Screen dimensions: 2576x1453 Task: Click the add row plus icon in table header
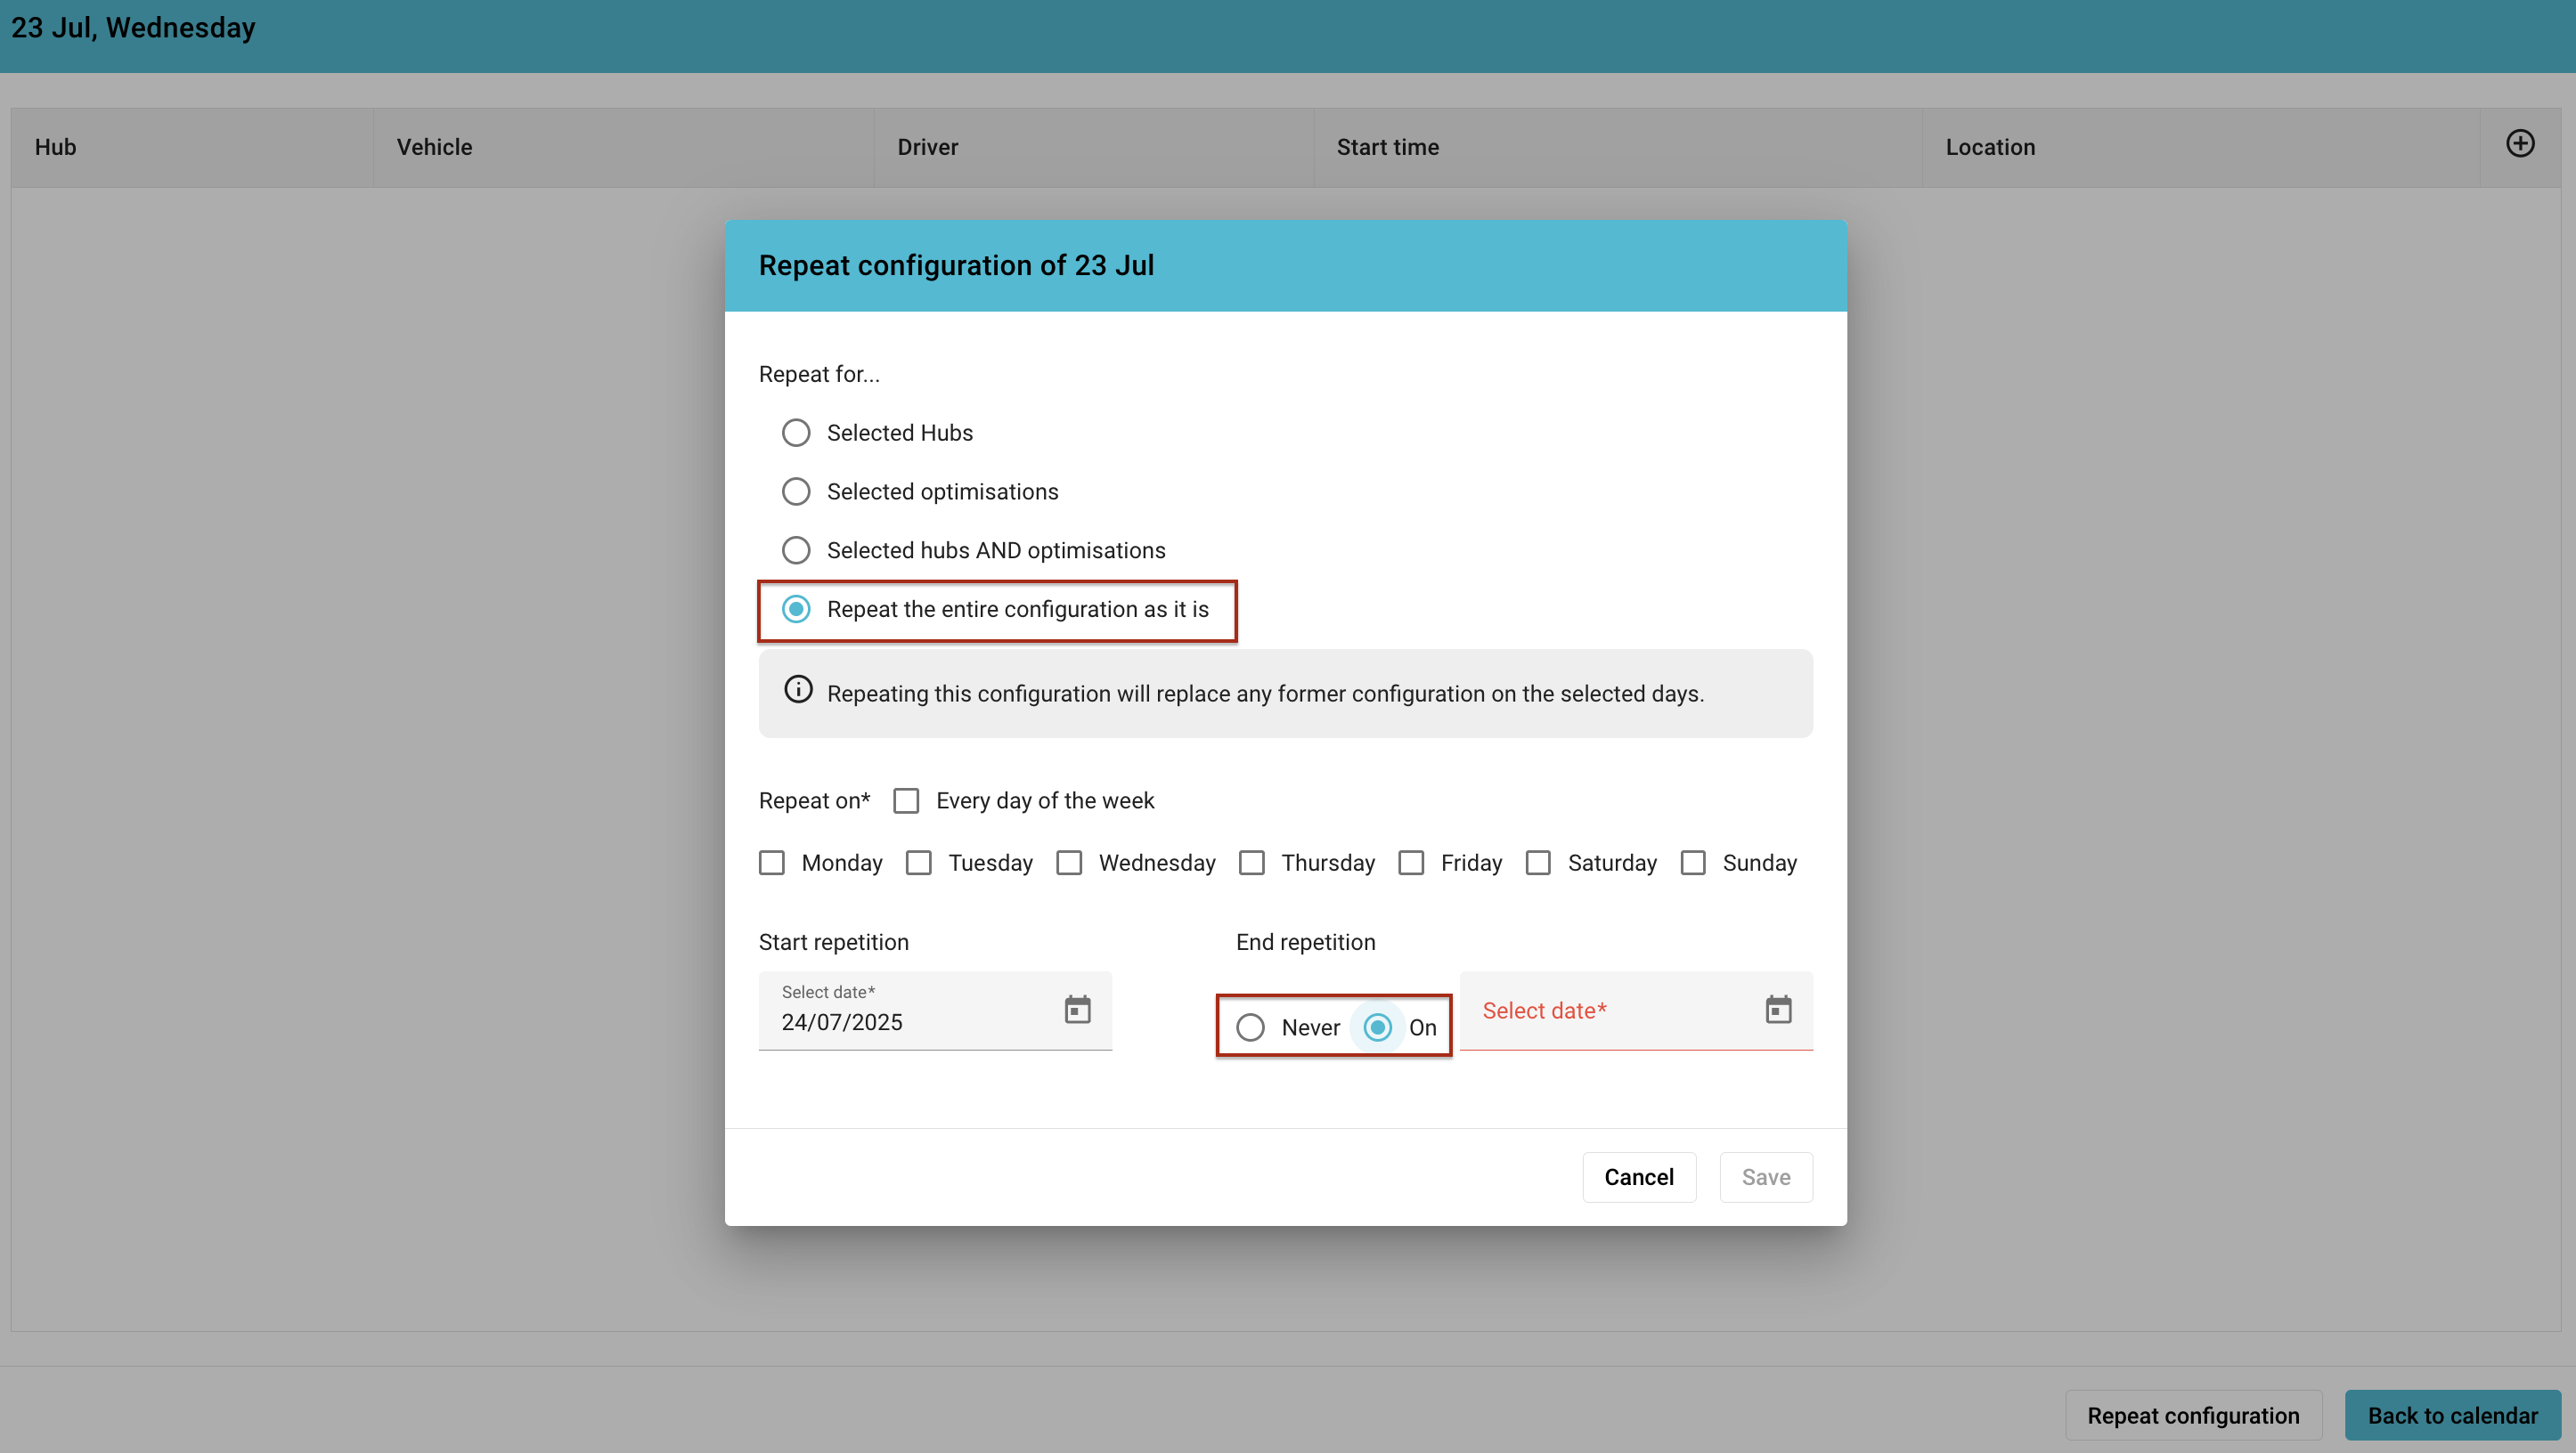pyautogui.click(x=2519, y=144)
